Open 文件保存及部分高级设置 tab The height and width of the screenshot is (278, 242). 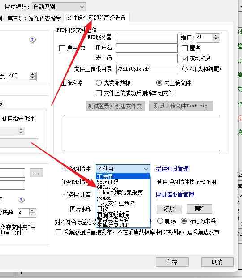coord(96,17)
